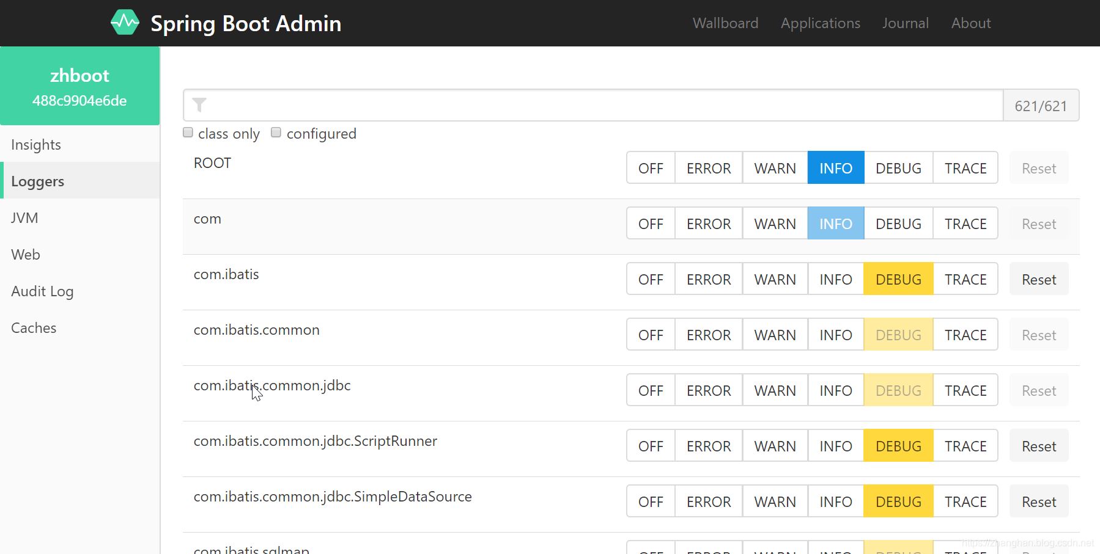
Task: Switch to the Loggers section
Action: [x=37, y=181]
